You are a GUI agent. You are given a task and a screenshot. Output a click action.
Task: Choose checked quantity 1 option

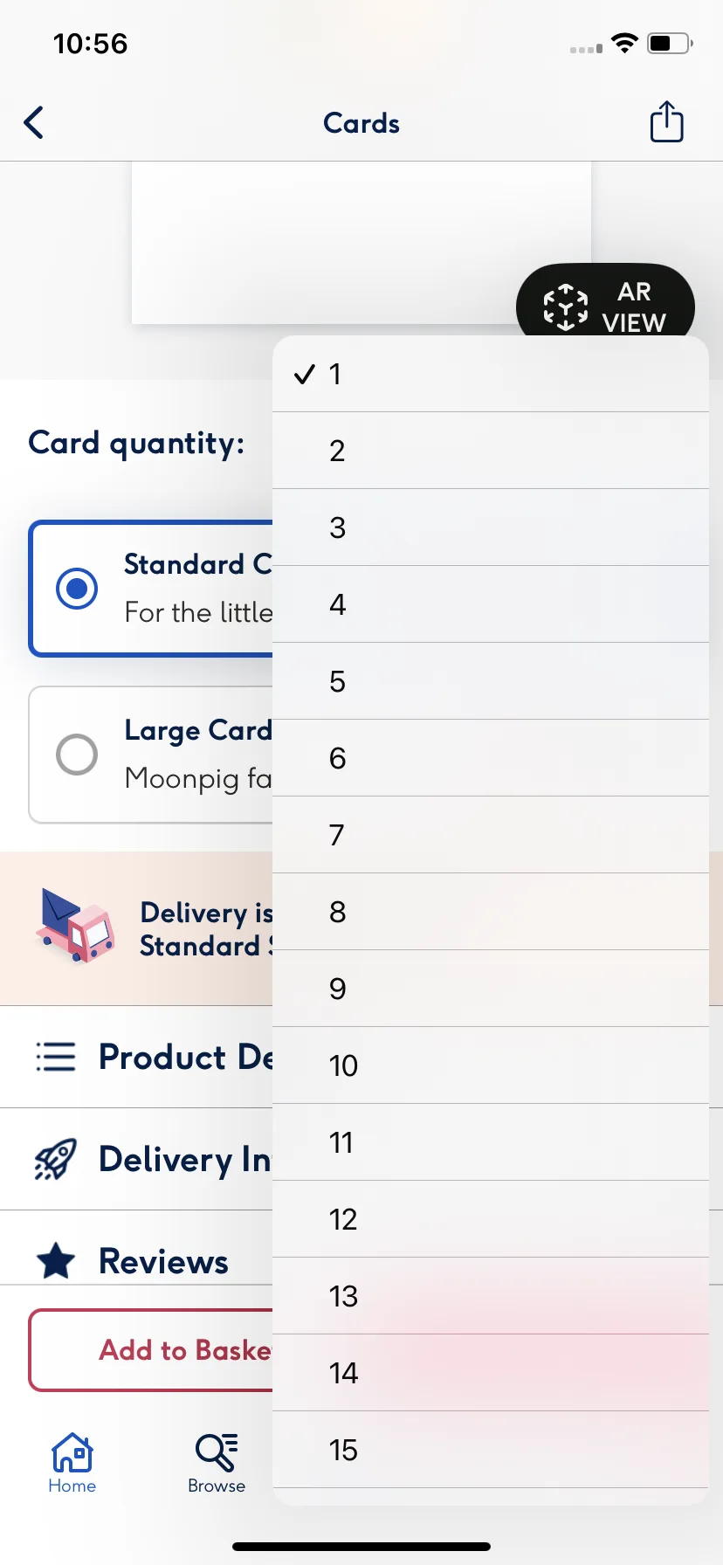[x=491, y=374]
